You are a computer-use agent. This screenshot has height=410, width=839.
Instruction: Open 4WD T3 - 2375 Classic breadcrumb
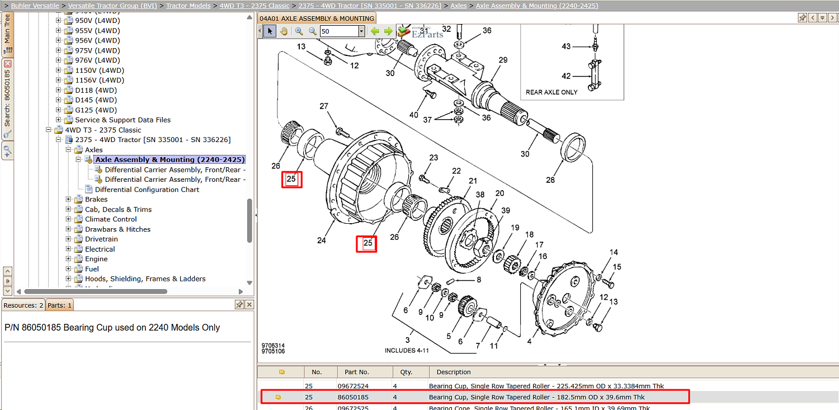254,6
